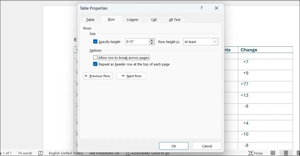This screenshot has width=300, height=156.
Task: Select the Print Layout view icon
Action: (x=285, y=153)
